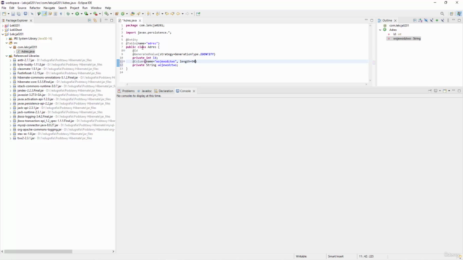This screenshot has width=463, height=260.
Task: Click Collapse All in Package Explorer
Action: coord(90,20)
